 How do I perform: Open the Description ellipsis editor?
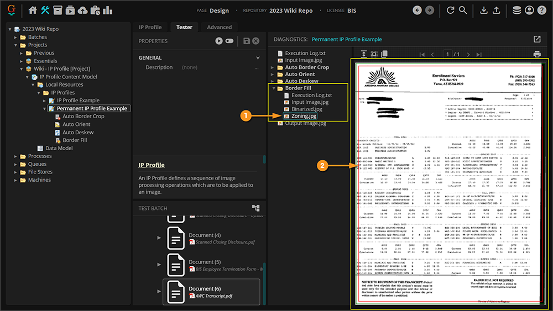(x=257, y=67)
